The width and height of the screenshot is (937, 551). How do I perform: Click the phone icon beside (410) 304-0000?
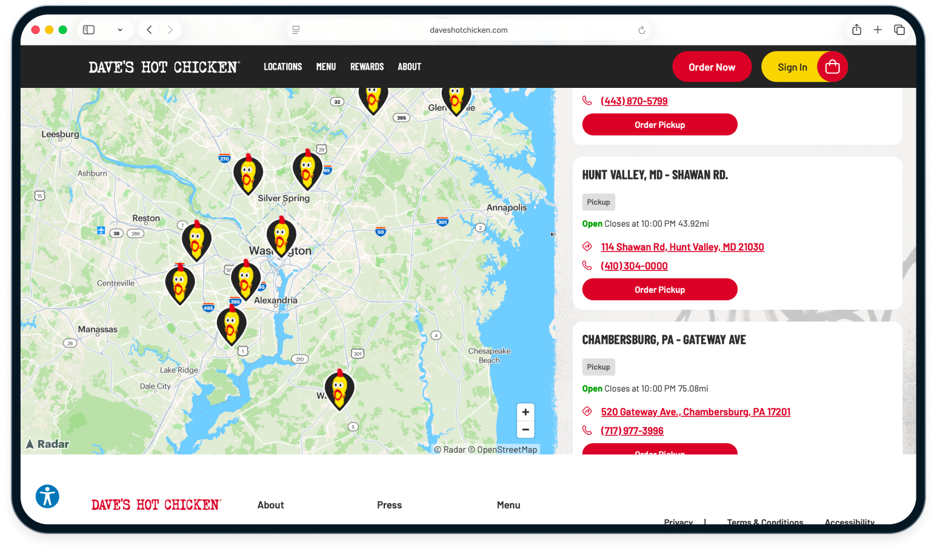click(586, 265)
